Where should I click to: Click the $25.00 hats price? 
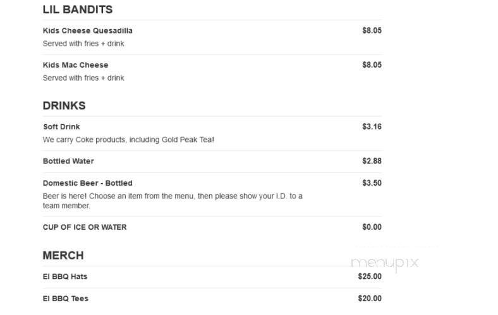pyautogui.click(x=370, y=276)
